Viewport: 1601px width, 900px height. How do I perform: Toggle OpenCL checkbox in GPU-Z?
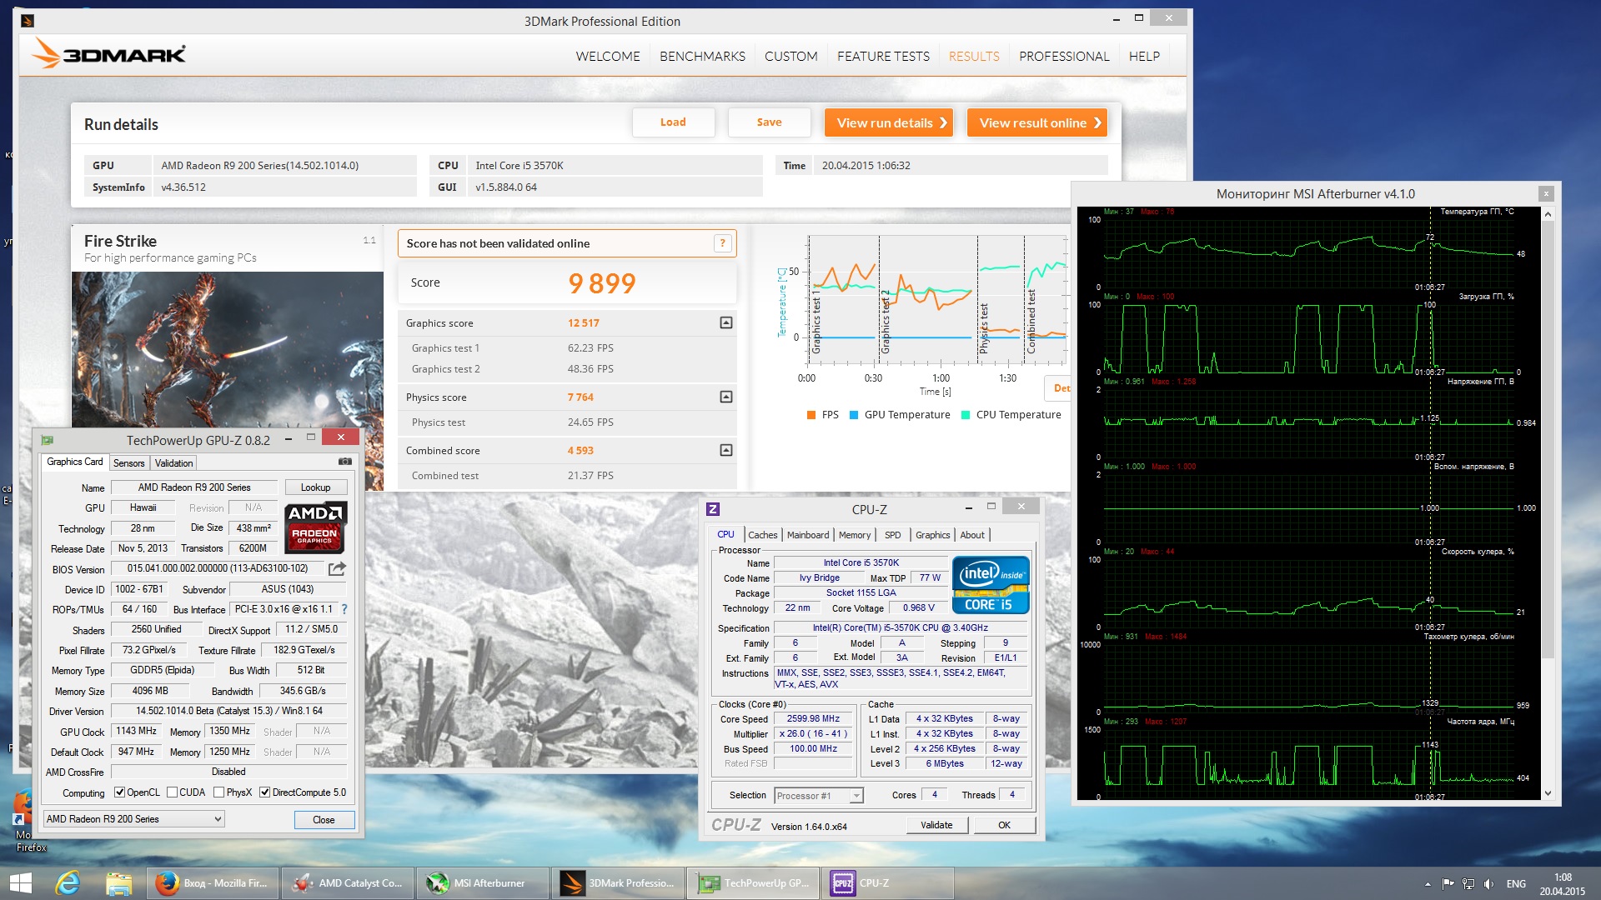click(x=119, y=792)
